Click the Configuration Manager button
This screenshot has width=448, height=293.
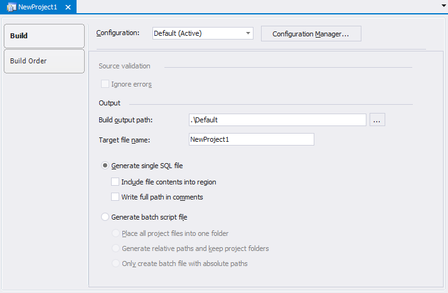pos(311,34)
